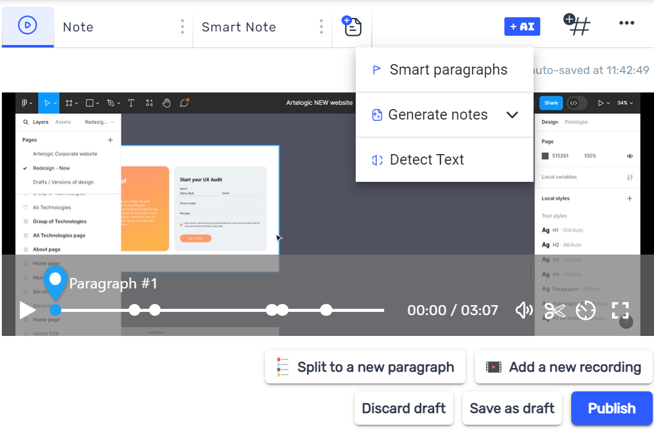Play the video recording
Screen dimensions: 654x429
[27, 310]
